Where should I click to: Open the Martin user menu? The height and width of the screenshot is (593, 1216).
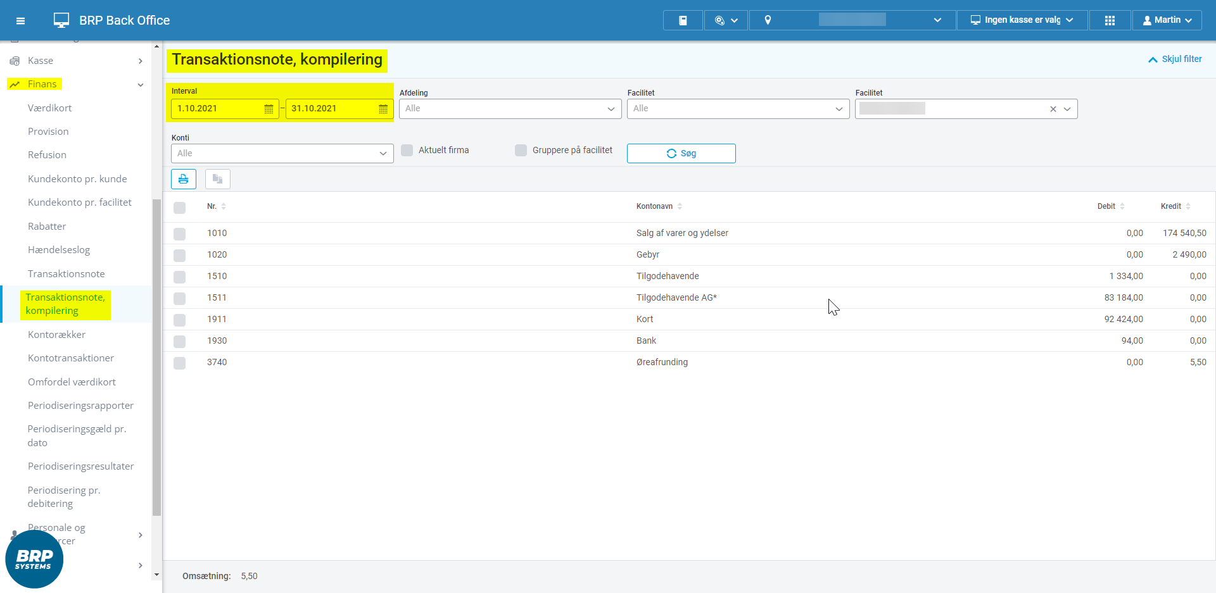coord(1167,20)
